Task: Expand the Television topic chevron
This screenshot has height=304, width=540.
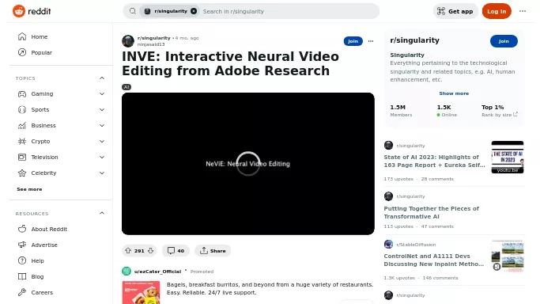Action: (102, 158)
